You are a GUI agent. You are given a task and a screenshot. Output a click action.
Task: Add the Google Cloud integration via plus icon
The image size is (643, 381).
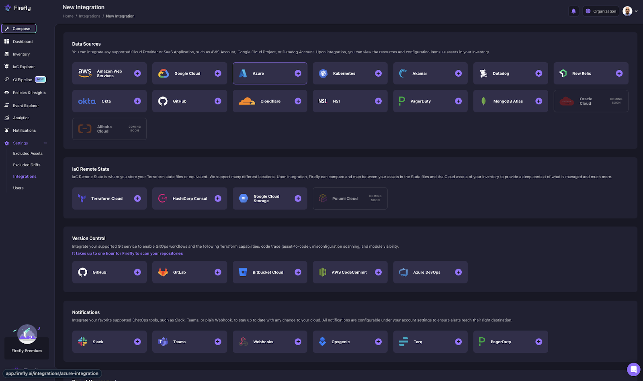click(x=218, y=73)
